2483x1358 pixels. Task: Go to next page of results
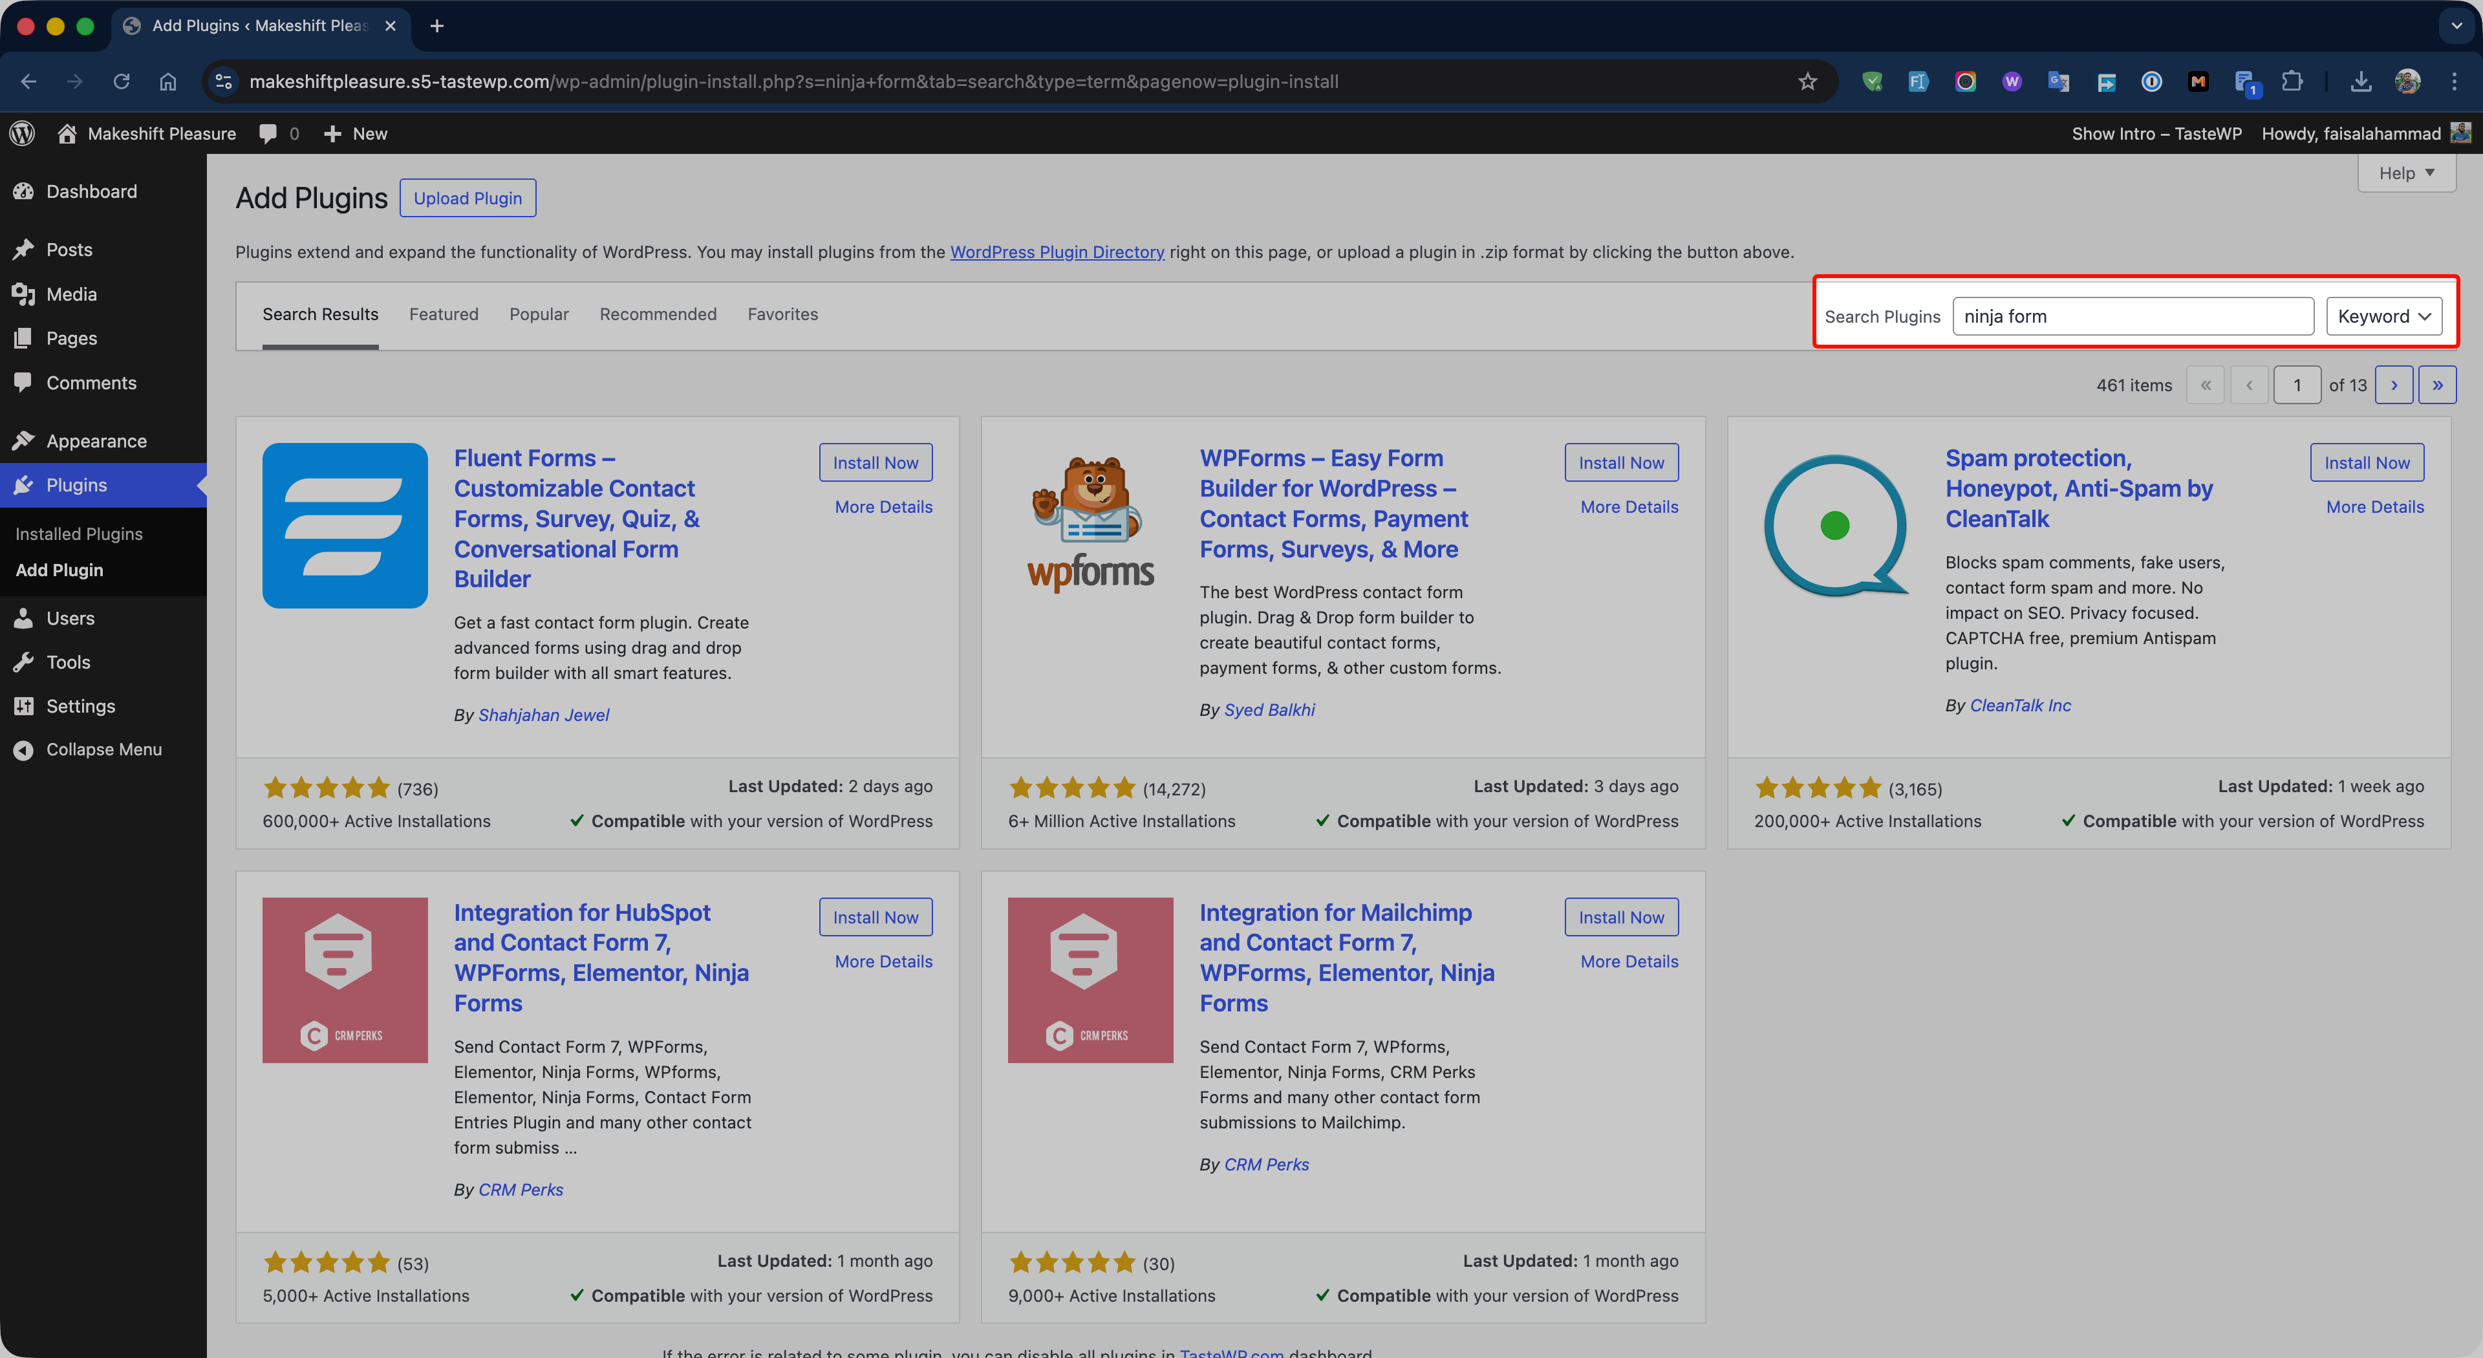pos(2393,385)
